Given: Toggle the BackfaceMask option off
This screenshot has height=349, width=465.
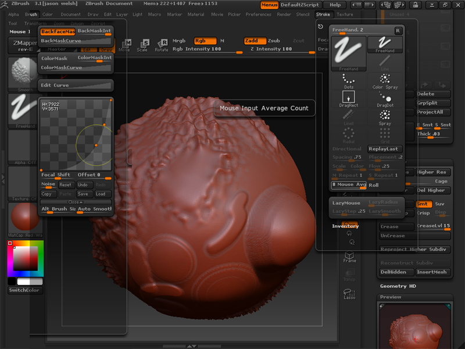Looking at the screenshot, I should 58,31.
